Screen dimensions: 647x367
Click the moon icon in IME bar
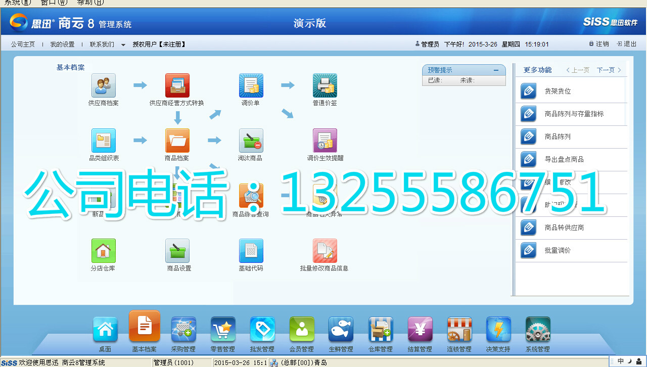point(630,361)
